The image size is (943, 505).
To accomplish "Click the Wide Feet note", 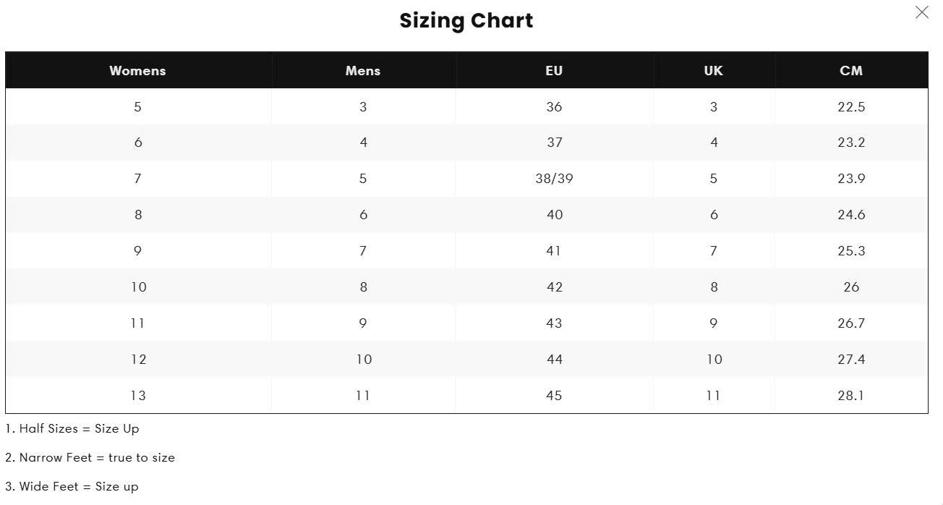I will (x=72, y=487).
